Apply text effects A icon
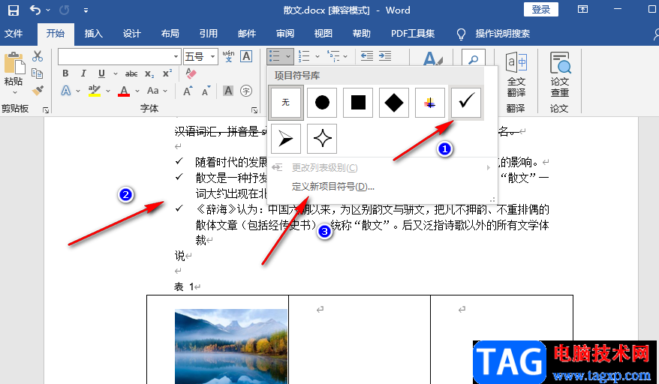Viewport: 659px width, 384px height. [x=66, y=91]
